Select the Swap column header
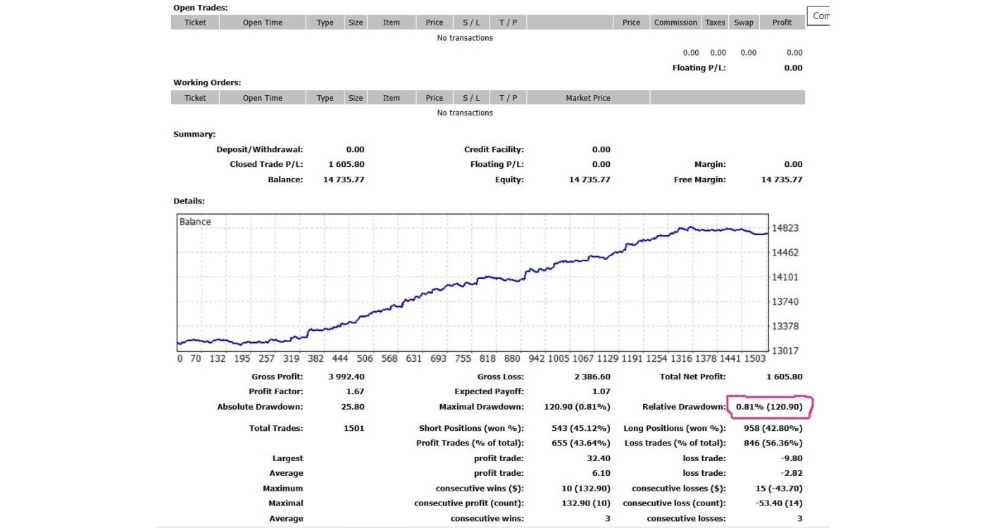The width and height of the screenshot is (986, 528). 743,23
